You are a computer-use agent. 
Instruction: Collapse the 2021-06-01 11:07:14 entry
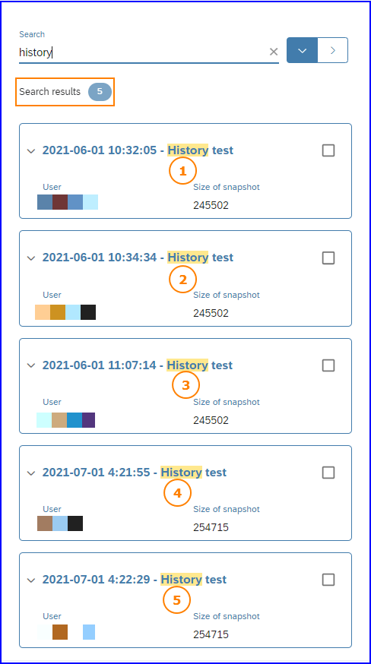pos(31,365)
